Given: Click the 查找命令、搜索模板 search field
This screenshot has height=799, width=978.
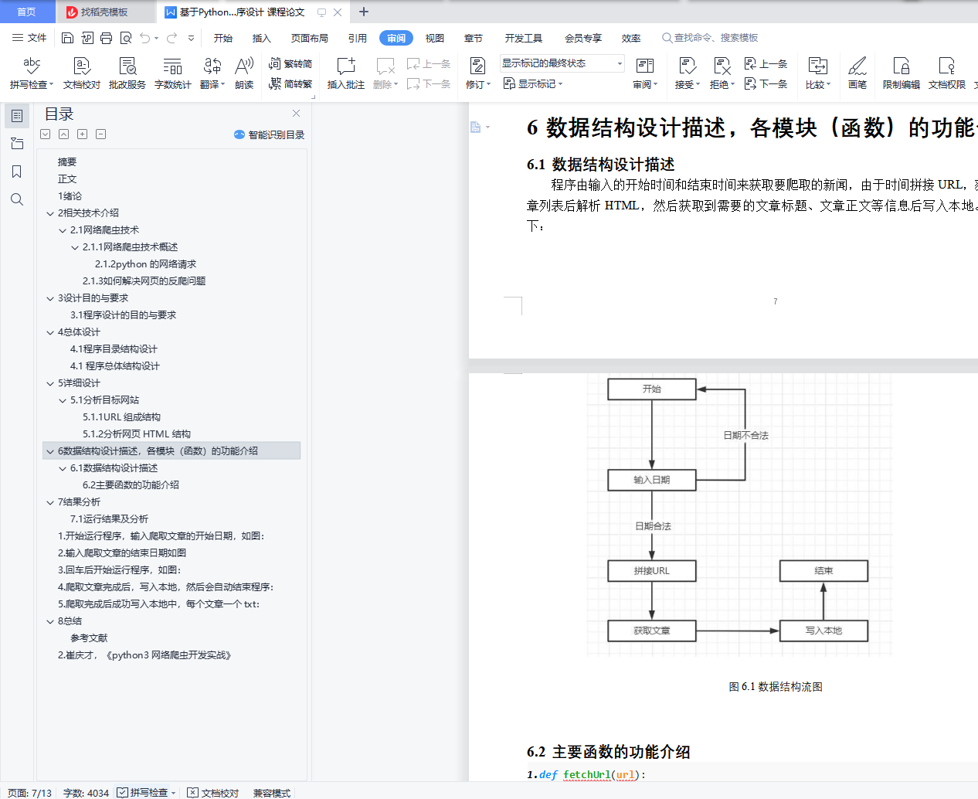Looking at the screenshot, I should click(710, 38).
